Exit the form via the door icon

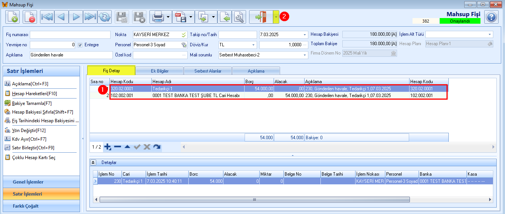click(x=261, y=17)
